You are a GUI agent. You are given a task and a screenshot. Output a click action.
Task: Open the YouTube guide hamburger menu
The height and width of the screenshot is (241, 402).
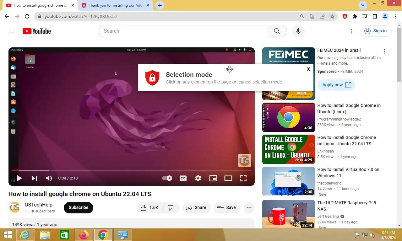tap(11, 31)
